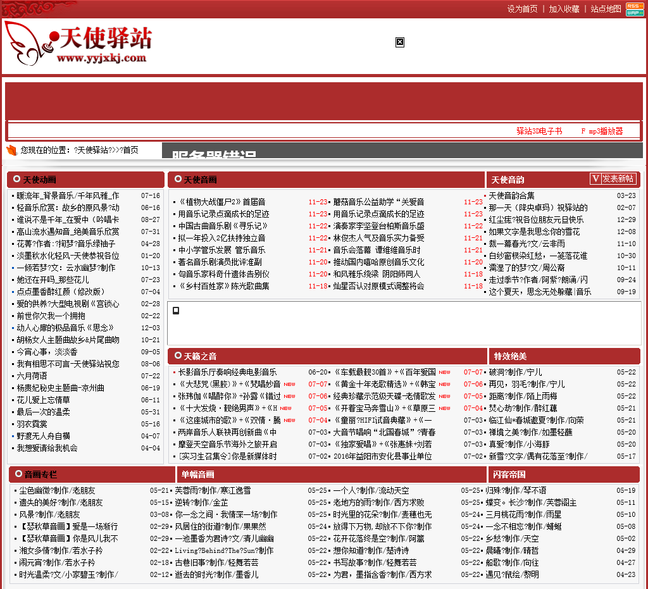The height and width of the screenshot is (589, 648).
Task: Open 天籁之音 section heading
Action: pyautogui.click(x=201, y=356)
